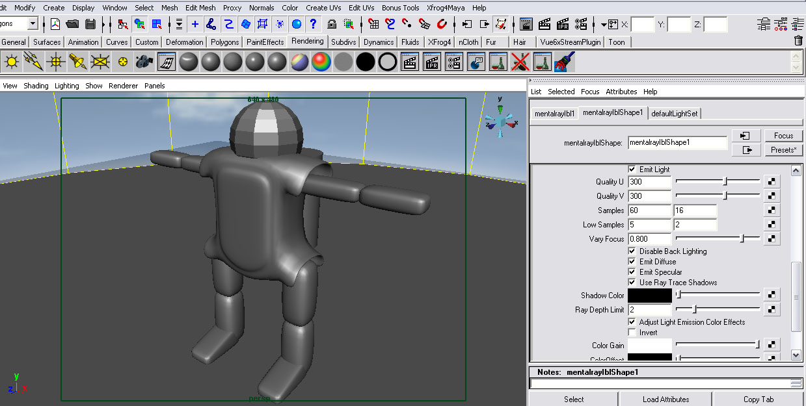Viewport: 806px width, 406px height.
Task: Click the Select button
Action: [x=574, y=400]
